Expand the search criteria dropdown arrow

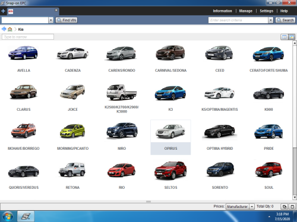271,20
